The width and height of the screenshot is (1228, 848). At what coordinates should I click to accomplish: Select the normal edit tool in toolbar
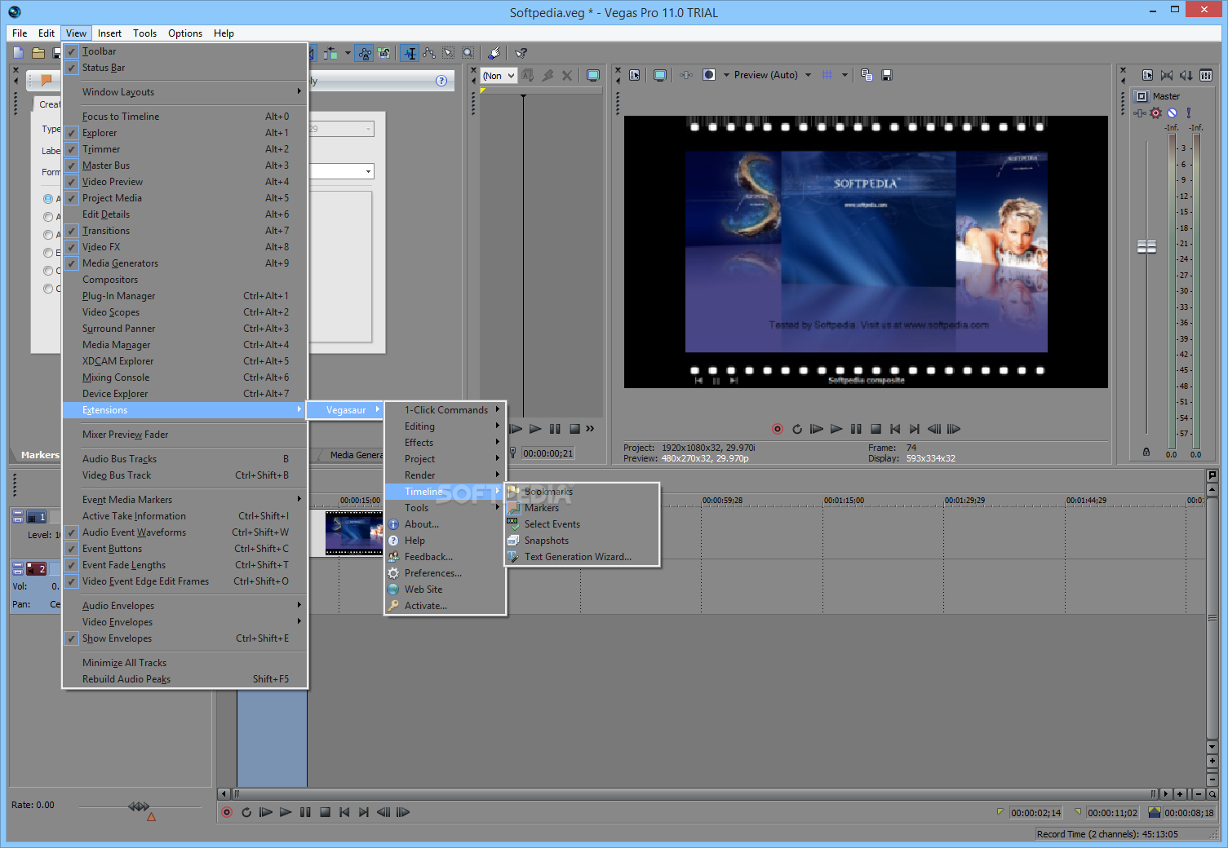410,53
